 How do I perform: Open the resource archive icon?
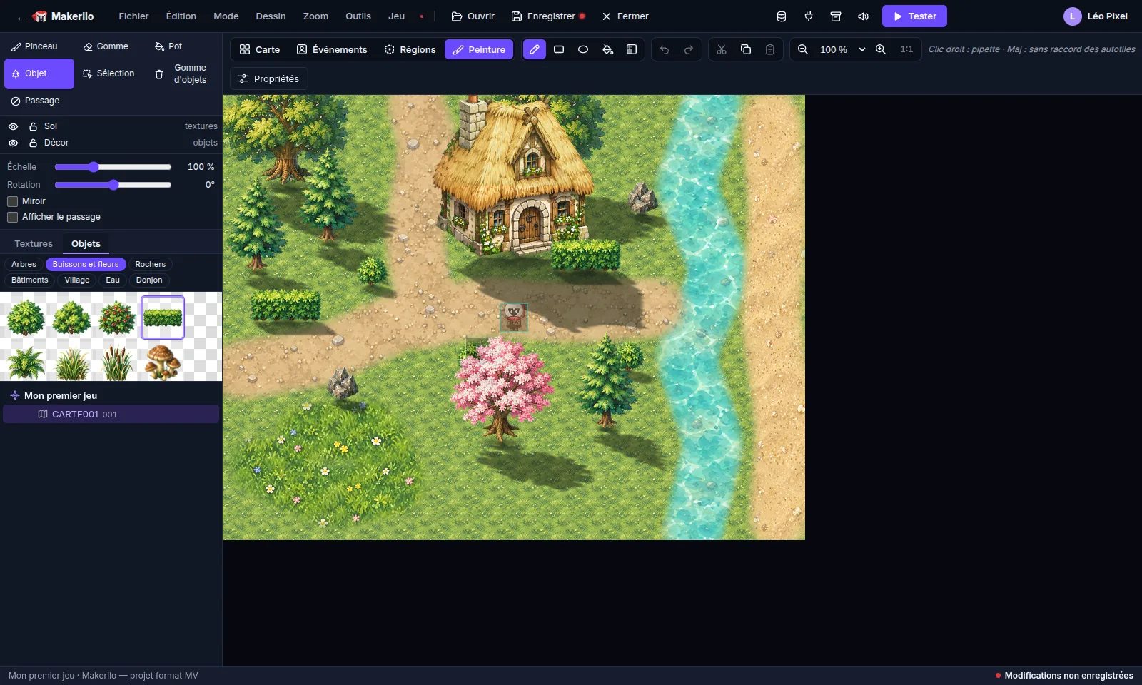(x=836, y=16)
